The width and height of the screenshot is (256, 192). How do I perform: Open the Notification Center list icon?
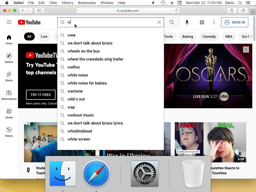click(248, 3)
